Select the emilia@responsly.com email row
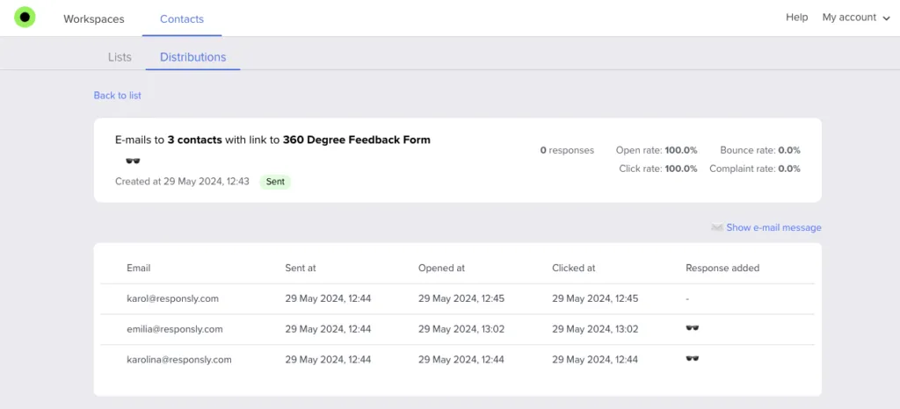900x409 pixels. click(x=174, y=329)
